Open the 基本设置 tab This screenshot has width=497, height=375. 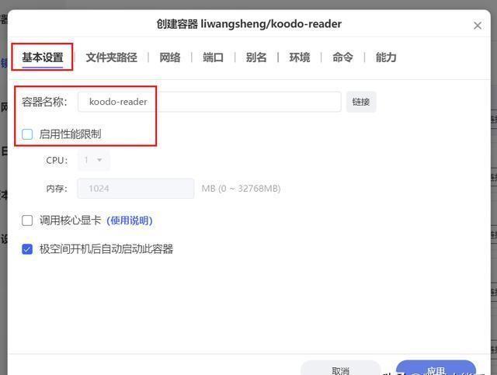[x=43, y=57]
